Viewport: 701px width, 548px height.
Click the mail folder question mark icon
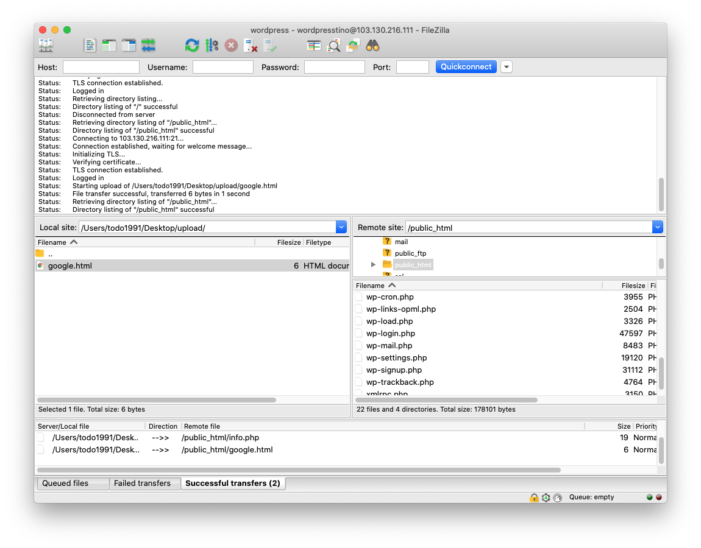coord(387,242)
